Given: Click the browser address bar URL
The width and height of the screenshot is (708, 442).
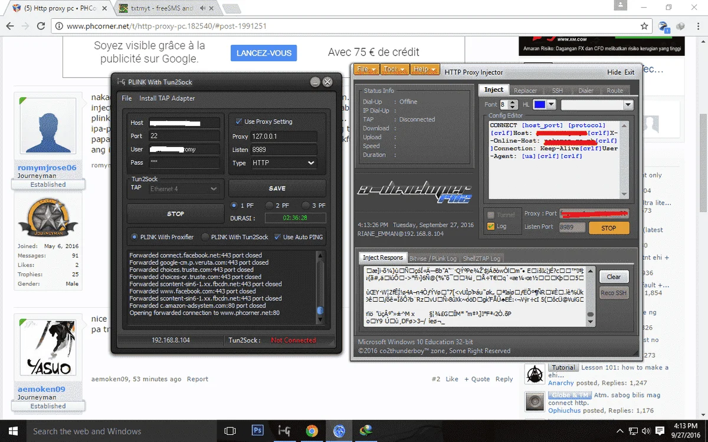Looking at the screenshot, I should pos(167,27).
